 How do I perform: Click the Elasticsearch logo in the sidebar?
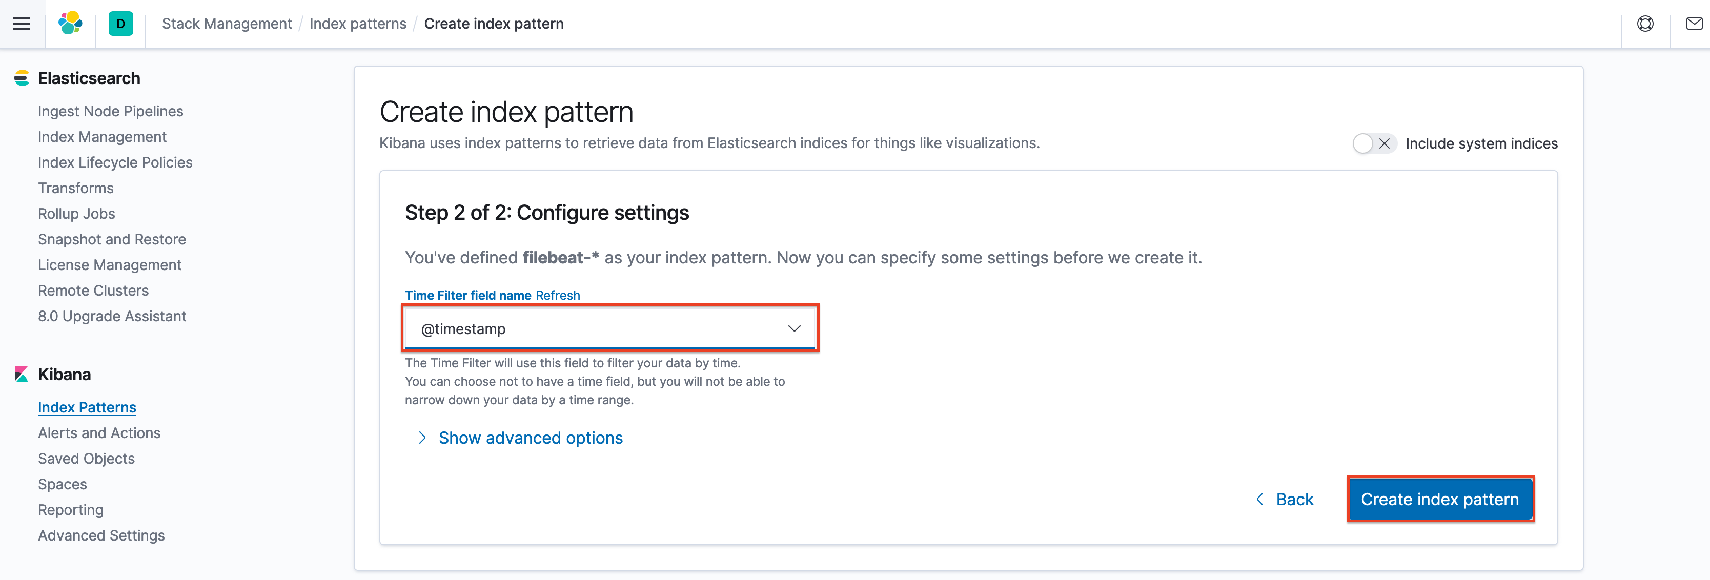[22, 78]
